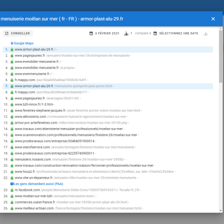Click the ranking podium icon showing position 1
This screenshot has height=224, width=224.
[x=126, y=34]
